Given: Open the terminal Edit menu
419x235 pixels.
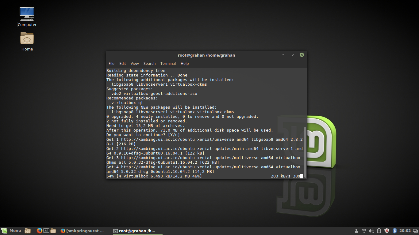Looking at the screenshot, I should 122,64.
